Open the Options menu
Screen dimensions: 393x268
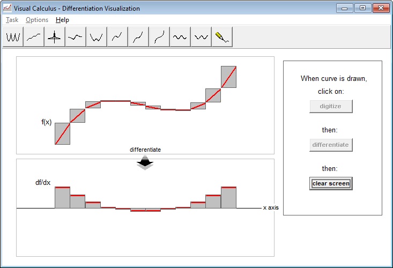tap(37, 20)
